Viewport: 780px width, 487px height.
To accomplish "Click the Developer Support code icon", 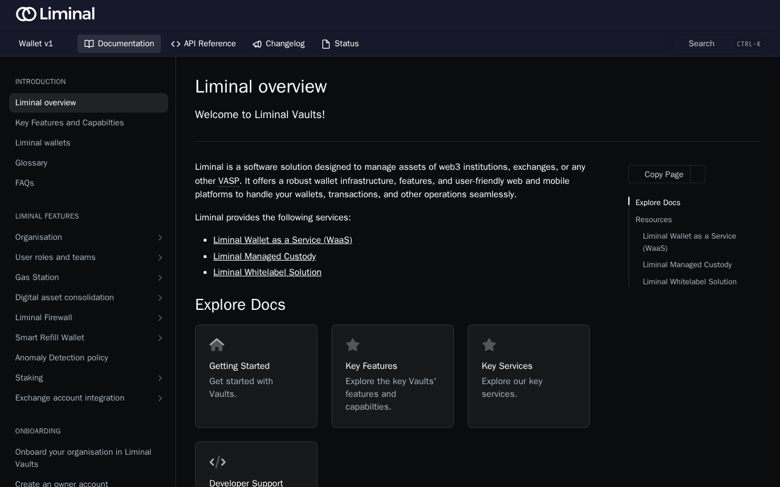I will pos(218,462).
